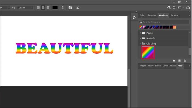
Task: Switch to the Swatches tab
Action: [152, 15]
